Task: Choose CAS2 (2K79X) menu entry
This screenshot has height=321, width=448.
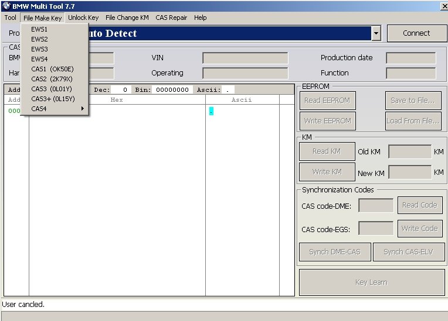Action: tap(52, 79)
